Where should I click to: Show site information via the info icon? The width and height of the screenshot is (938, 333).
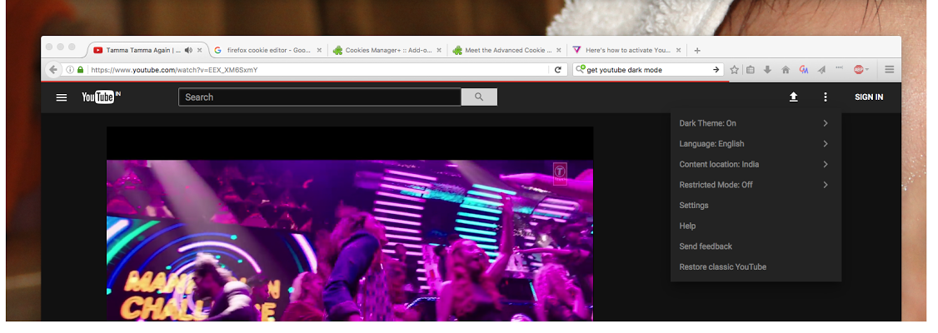[70, 70]
